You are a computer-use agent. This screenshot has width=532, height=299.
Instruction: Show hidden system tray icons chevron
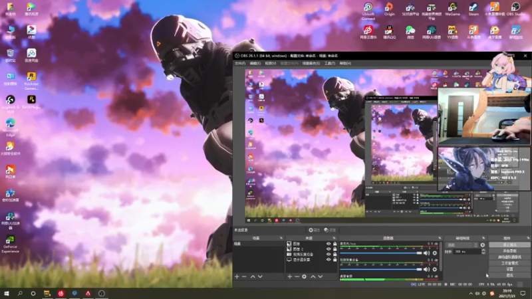click(471, 294)
